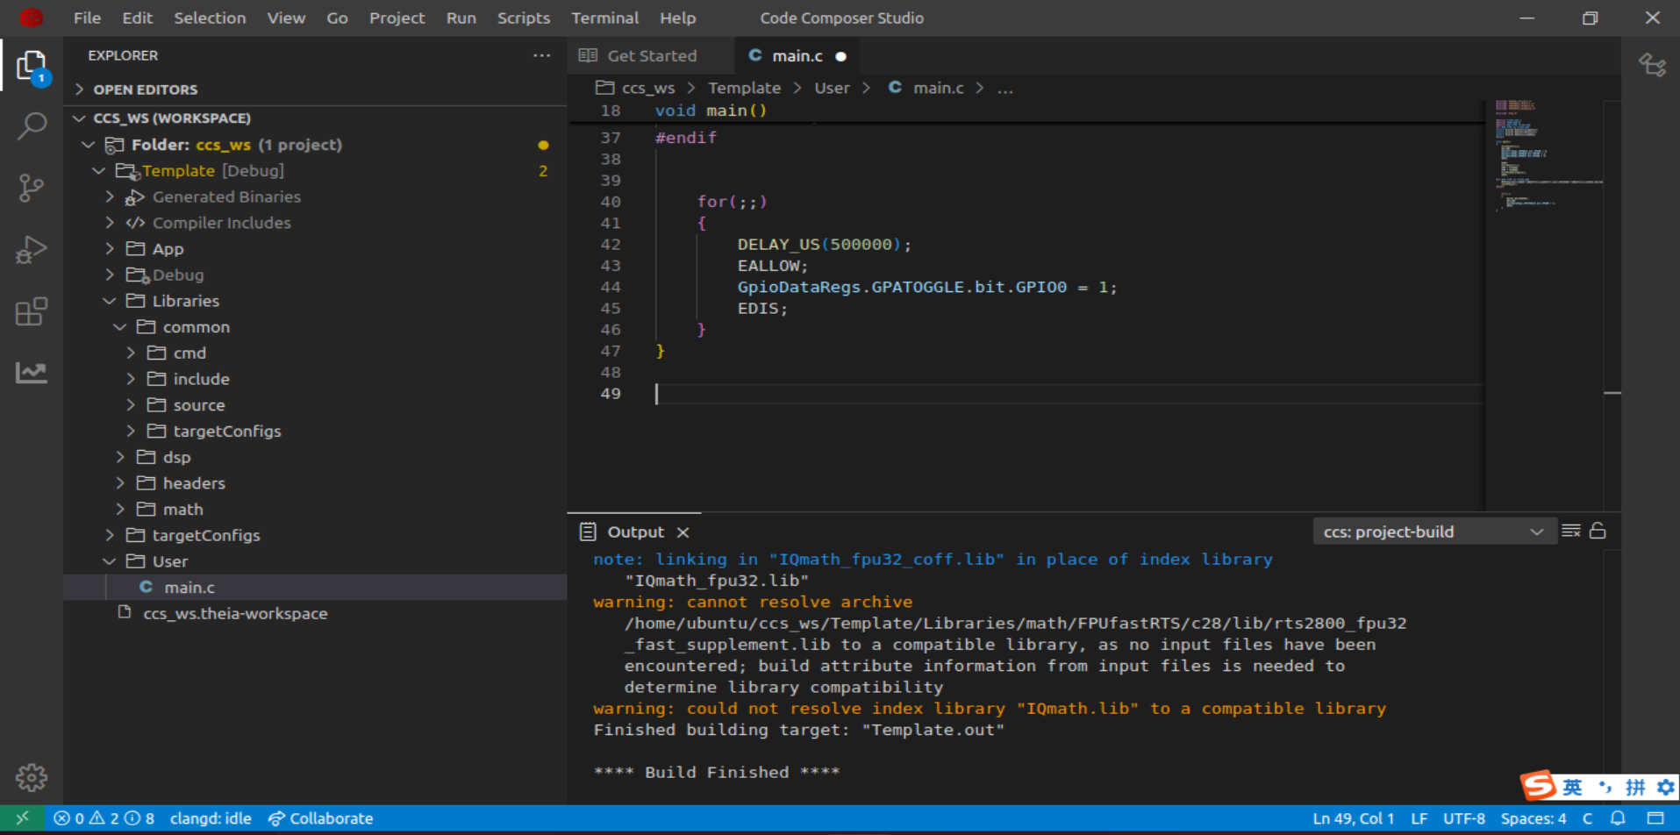Open the Extensions view icon
Screen dimensions: 1680x835
32,311
